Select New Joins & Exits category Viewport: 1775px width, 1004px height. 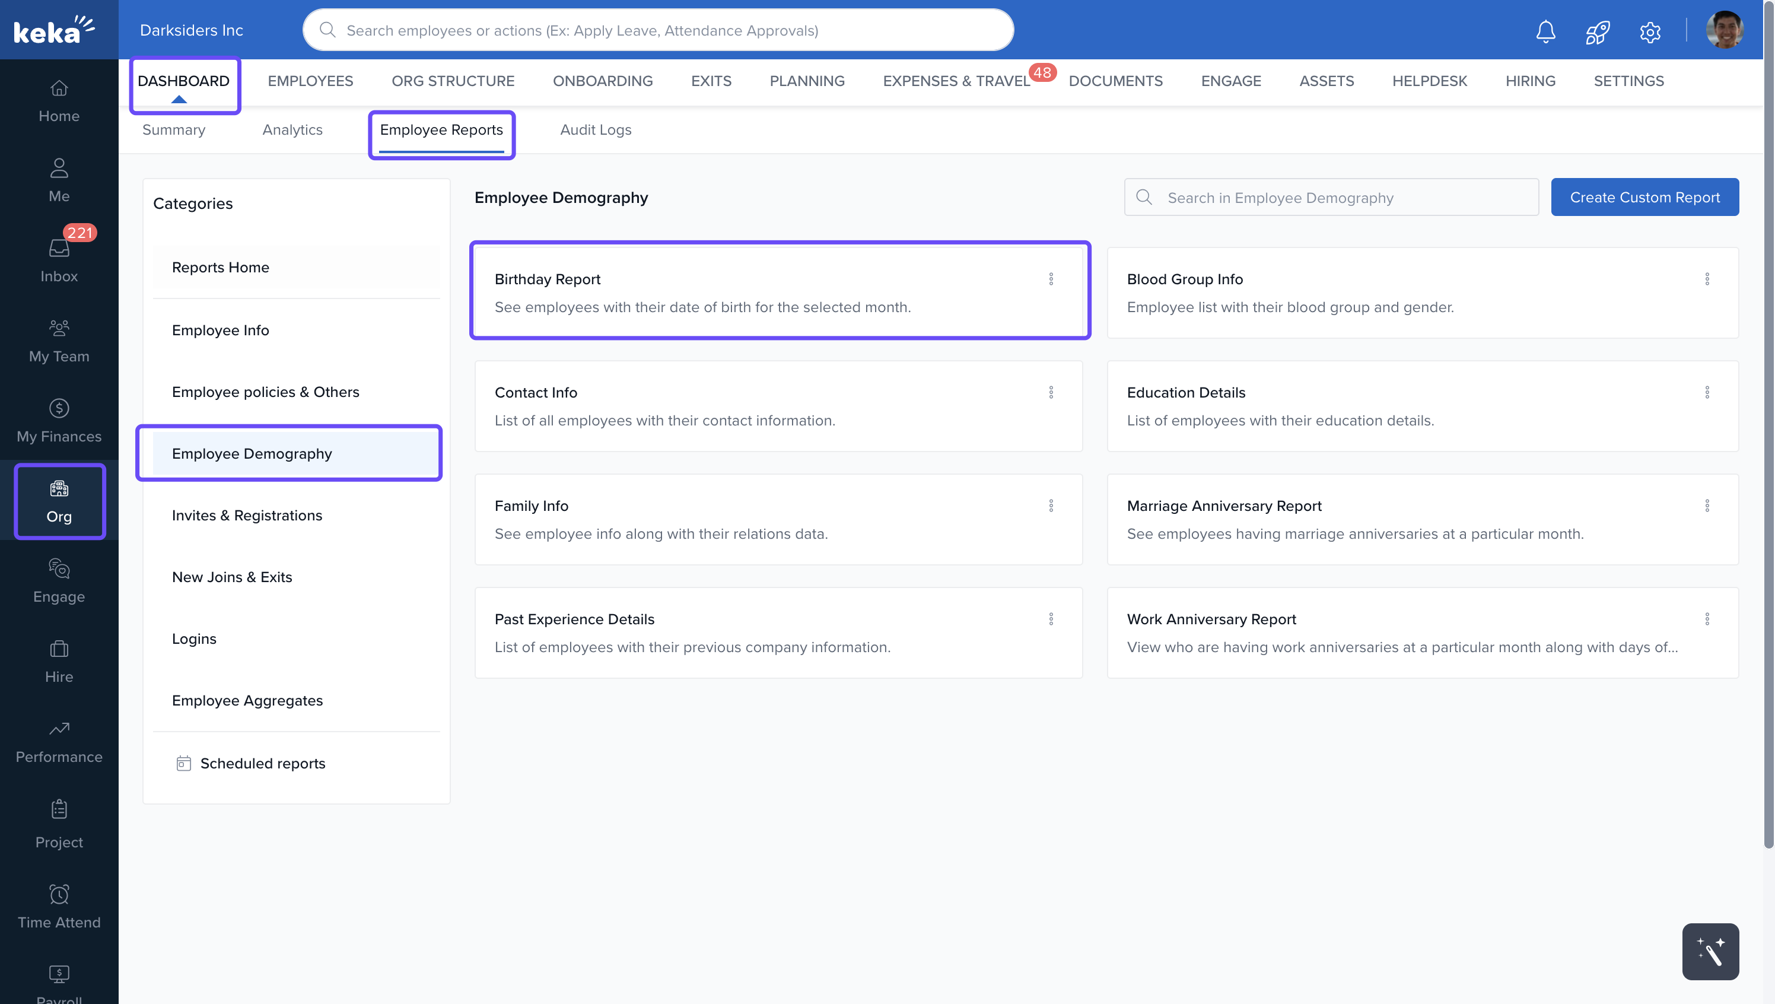(x=231, y=577)
